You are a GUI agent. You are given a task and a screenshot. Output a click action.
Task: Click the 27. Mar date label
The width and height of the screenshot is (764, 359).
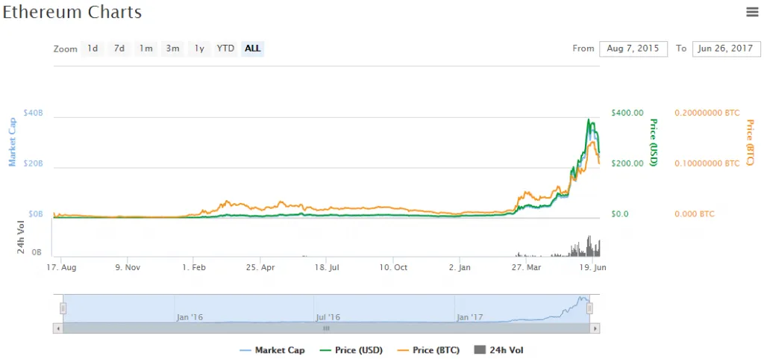526,267
